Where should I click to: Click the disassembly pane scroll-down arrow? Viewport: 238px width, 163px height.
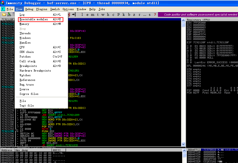click(183, 144)
